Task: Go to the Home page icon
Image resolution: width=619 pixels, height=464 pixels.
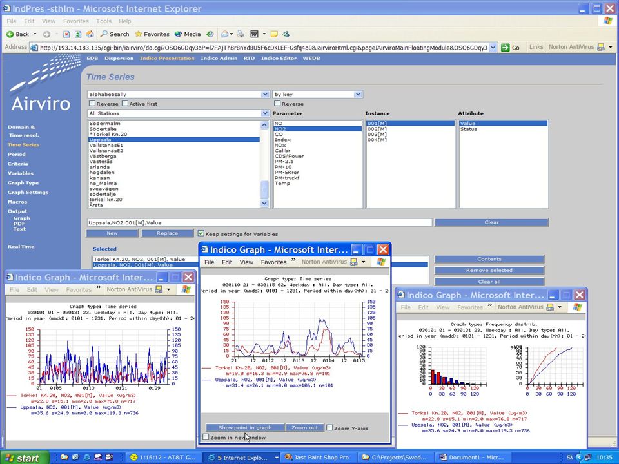Action: tap(90, 34)
